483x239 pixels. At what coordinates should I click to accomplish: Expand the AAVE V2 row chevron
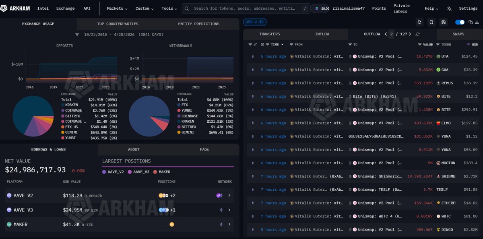point(229,196)
